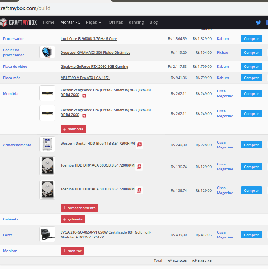Open Intel Core i5-9600K 3.7GHz 6-Core link
The image size is (268, 269).
89,38
